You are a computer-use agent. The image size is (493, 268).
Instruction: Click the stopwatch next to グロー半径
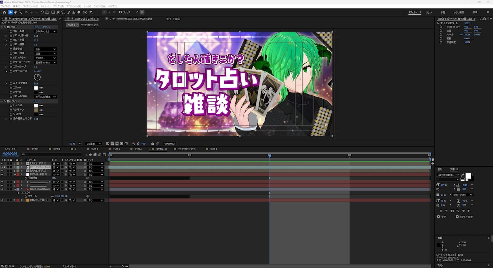pyautogui.click(x=11, y=40)
